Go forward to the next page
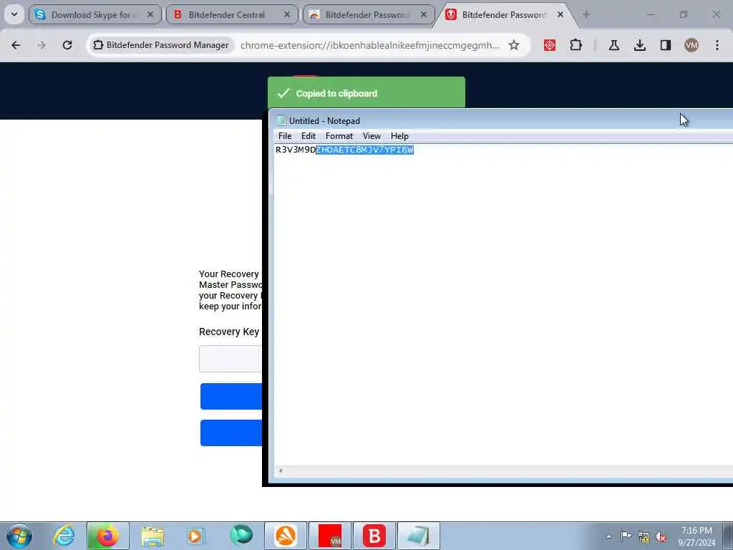Viewport: 733px width, 550px height. pos(42,45)
